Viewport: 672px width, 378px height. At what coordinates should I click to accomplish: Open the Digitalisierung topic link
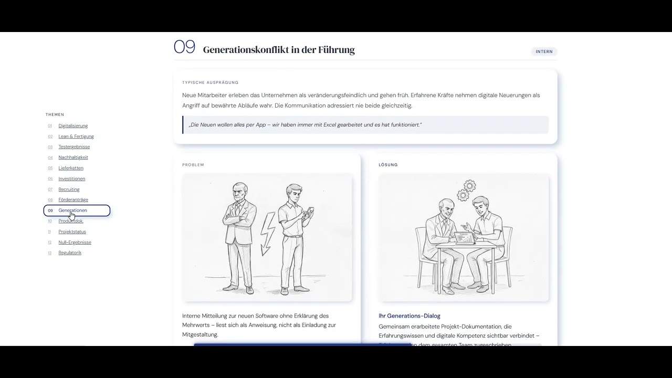[73, 126]
